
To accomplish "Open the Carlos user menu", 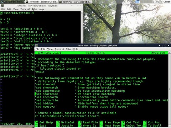I will pos(167,2).
